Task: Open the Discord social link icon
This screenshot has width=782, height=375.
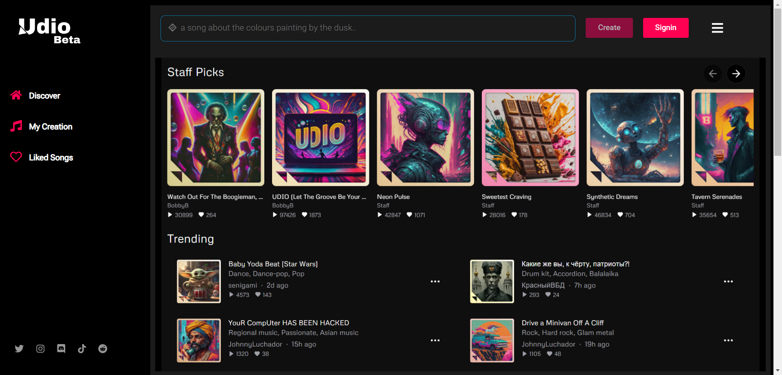Action: click(x=61, y=349)
